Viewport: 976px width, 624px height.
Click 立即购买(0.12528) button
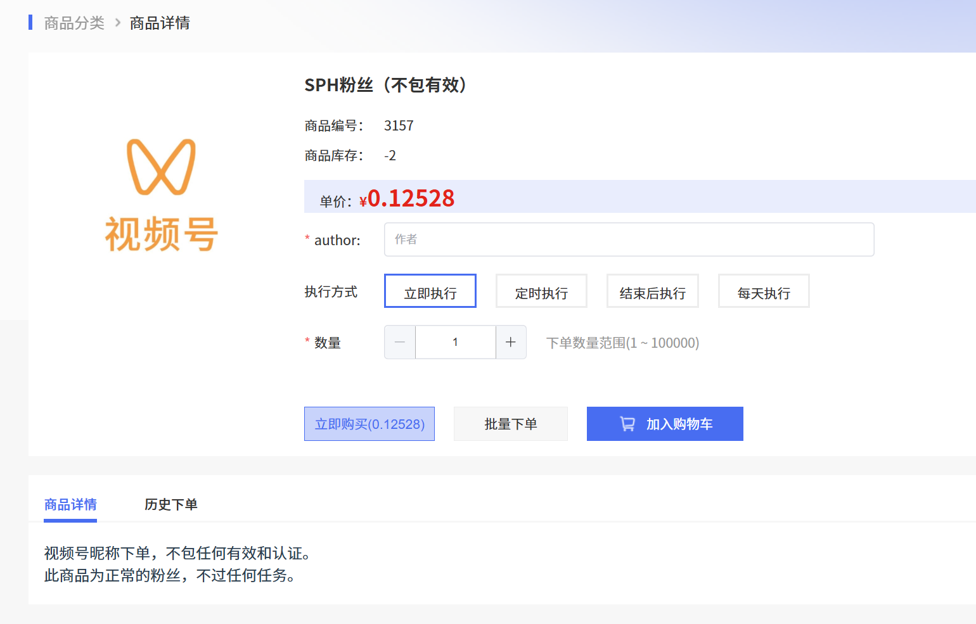pyautogui.click(x=369, y=424)
